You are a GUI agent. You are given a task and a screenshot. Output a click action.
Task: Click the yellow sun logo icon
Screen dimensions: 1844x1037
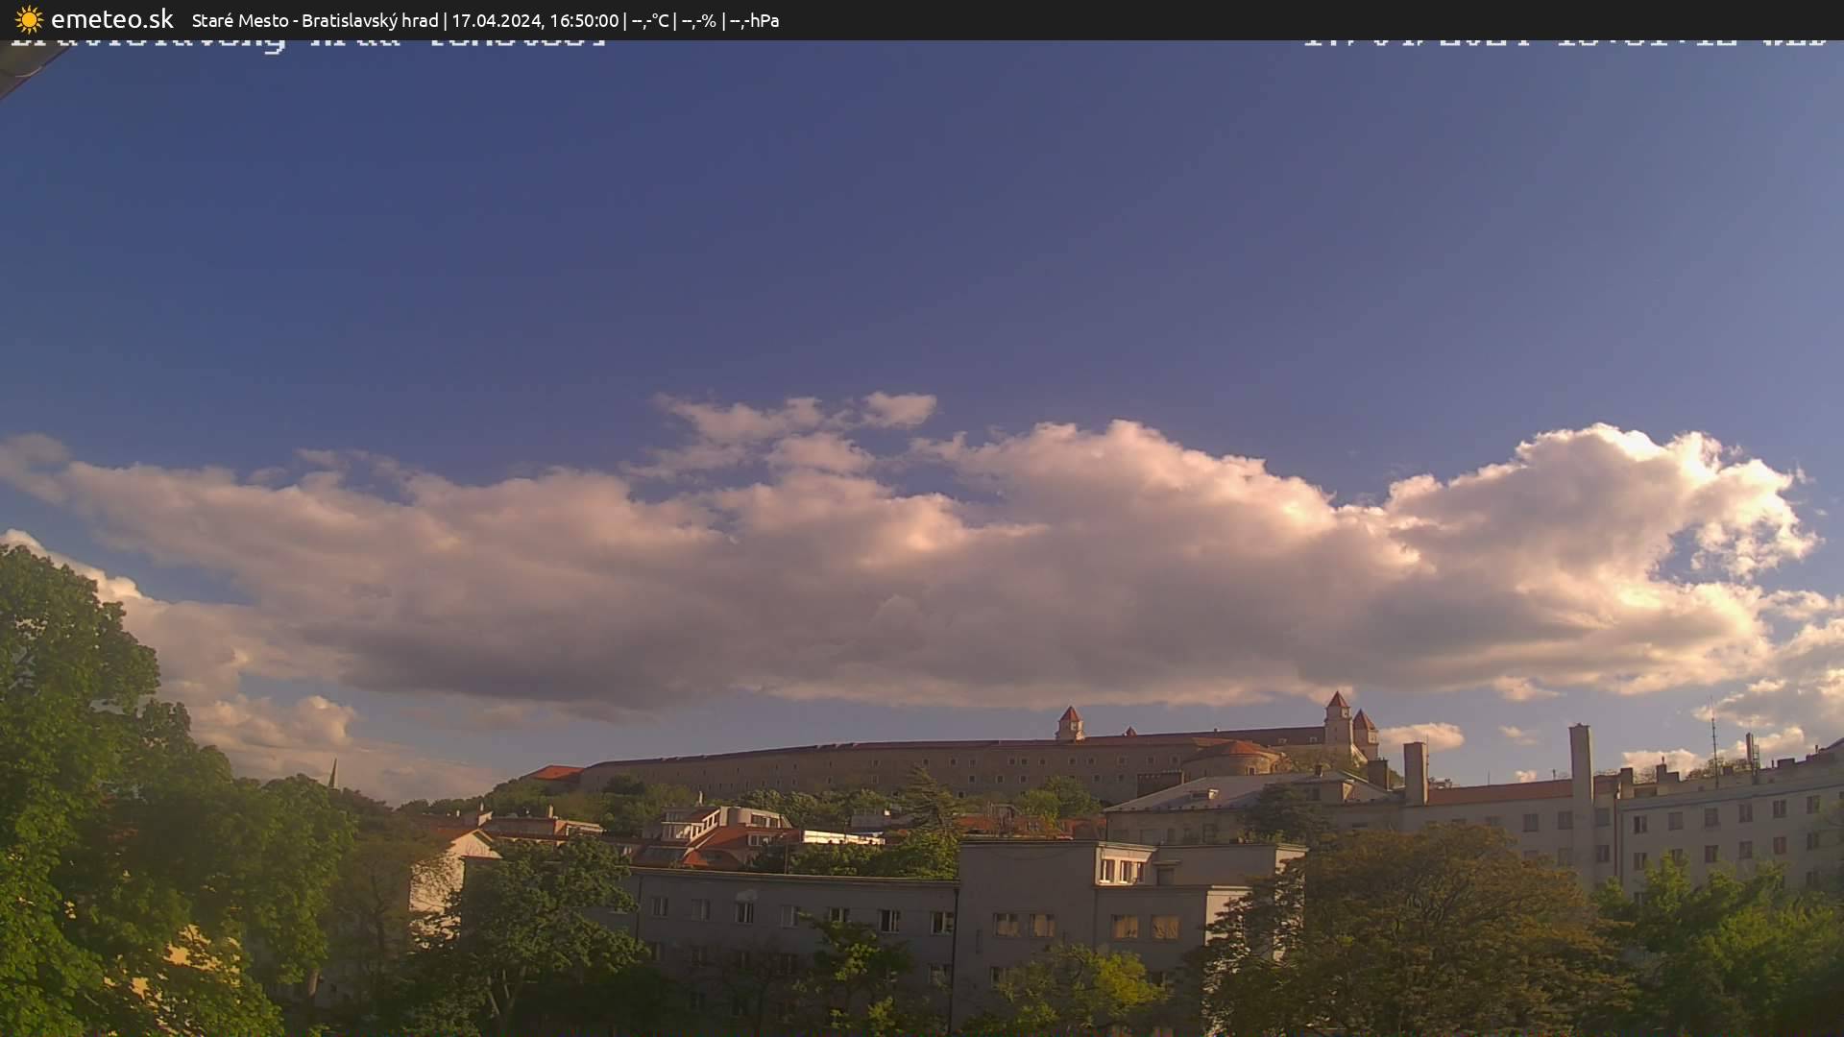[29, 19]
